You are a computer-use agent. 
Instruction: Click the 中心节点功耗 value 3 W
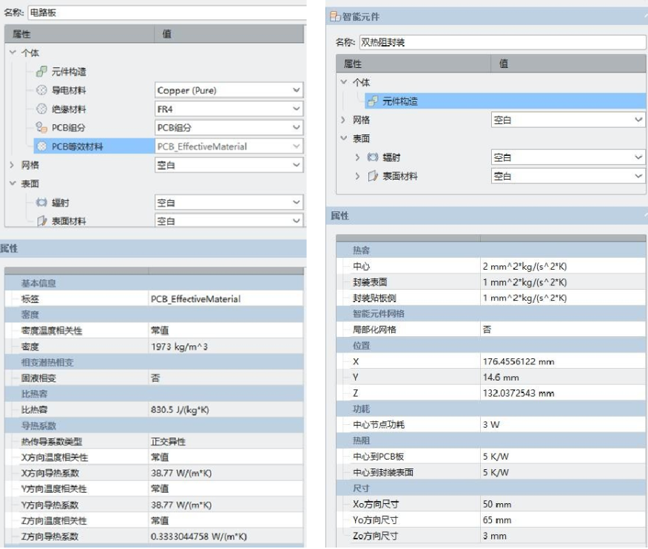pos(562,424)
